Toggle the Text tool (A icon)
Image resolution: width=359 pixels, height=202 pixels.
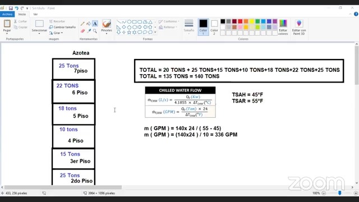95,24
